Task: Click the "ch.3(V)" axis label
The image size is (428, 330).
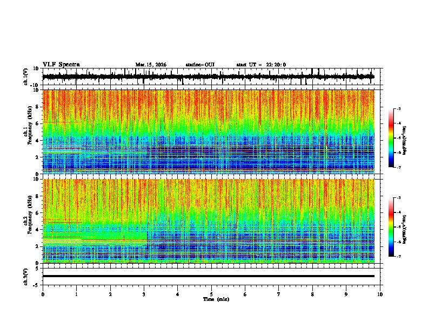Action: [x=26, y=277]
